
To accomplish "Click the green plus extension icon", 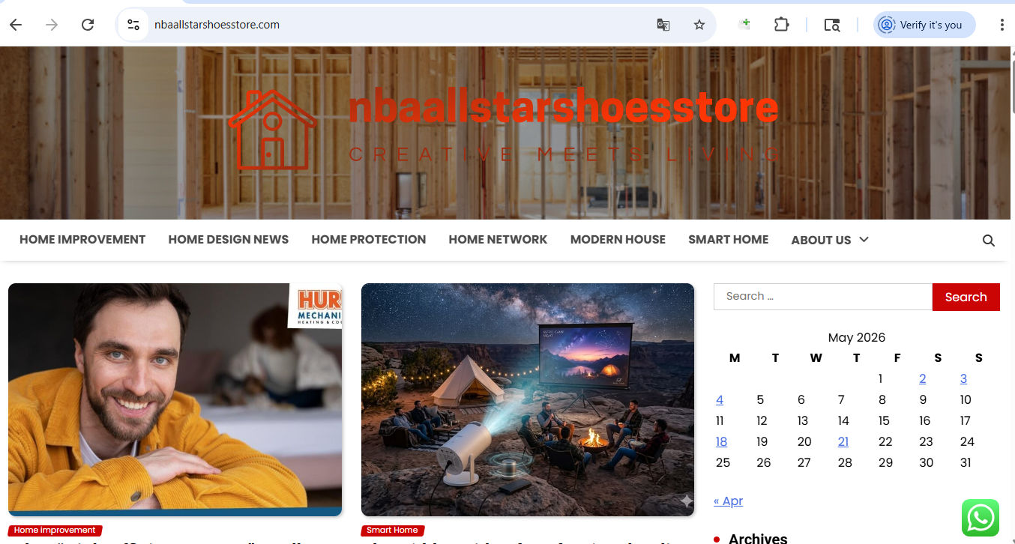I will (x=744, y=25).
